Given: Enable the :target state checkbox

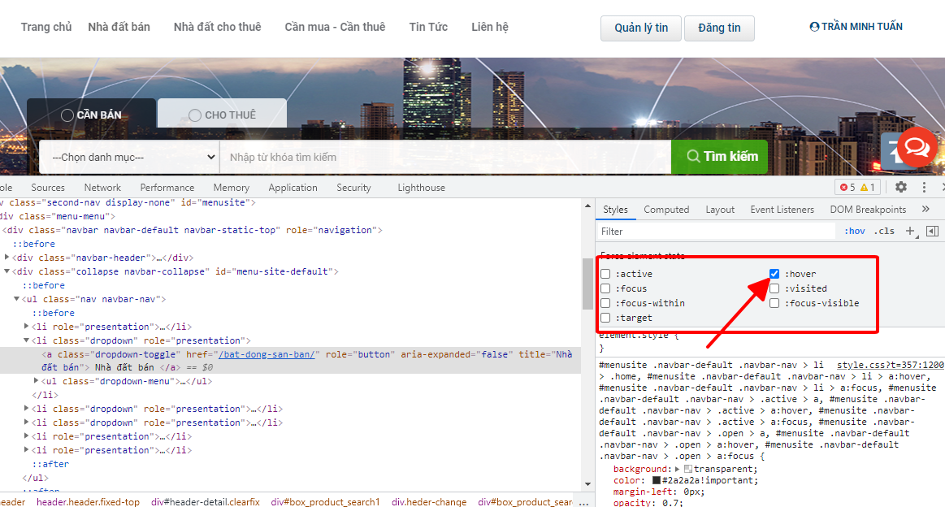Looking at the screenshot, I should (605, 318).
